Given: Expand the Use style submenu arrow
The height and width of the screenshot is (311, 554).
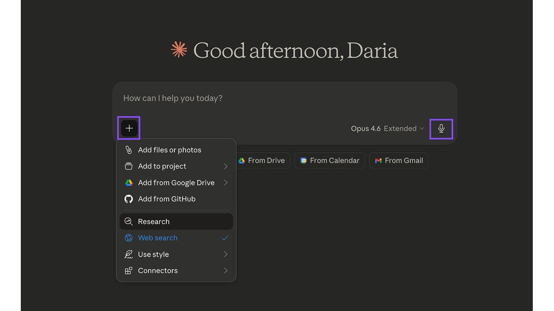Looking at the screenshot, I should click(x=225, y=254).
